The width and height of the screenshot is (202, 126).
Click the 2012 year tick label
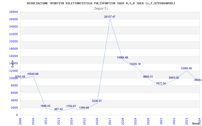[46, 121]
